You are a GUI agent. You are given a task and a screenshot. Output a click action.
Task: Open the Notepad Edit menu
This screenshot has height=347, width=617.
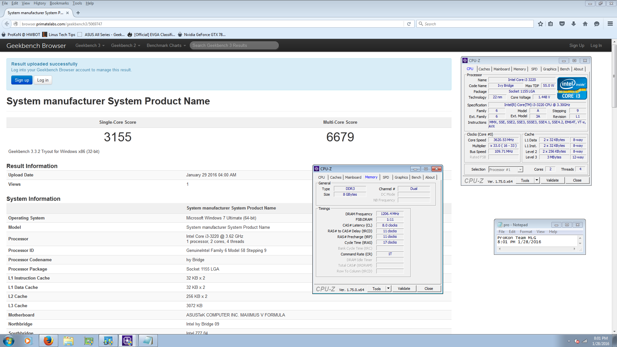pyautogui.click(x=512, y=232)
